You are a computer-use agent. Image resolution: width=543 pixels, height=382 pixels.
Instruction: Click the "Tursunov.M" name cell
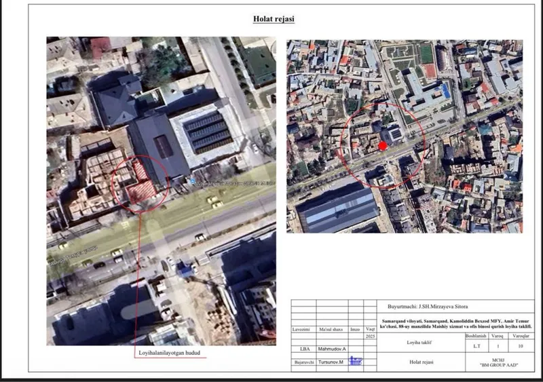[331, 362]
